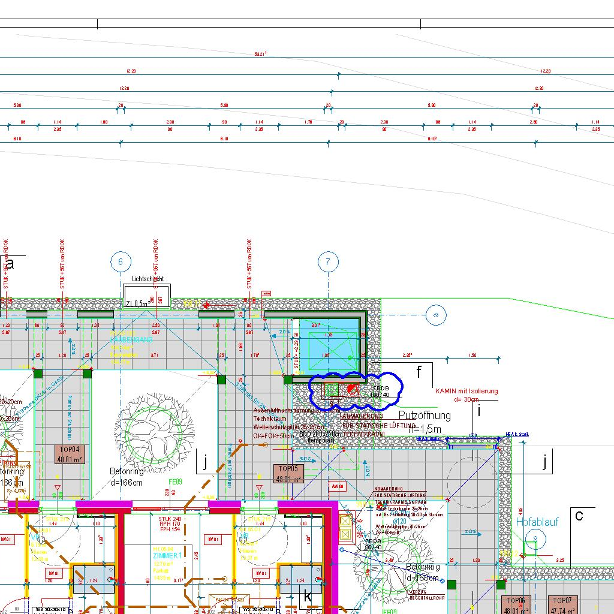Select the FBDB 100/40 label inside the blue cloud
614x614 pixels.
click(380, 392)
